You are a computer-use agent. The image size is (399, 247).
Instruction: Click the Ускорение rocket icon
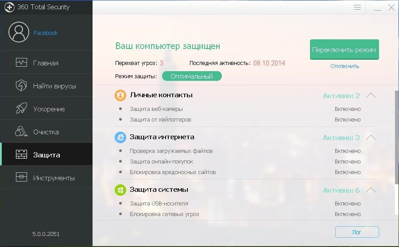tap(21, 108)
